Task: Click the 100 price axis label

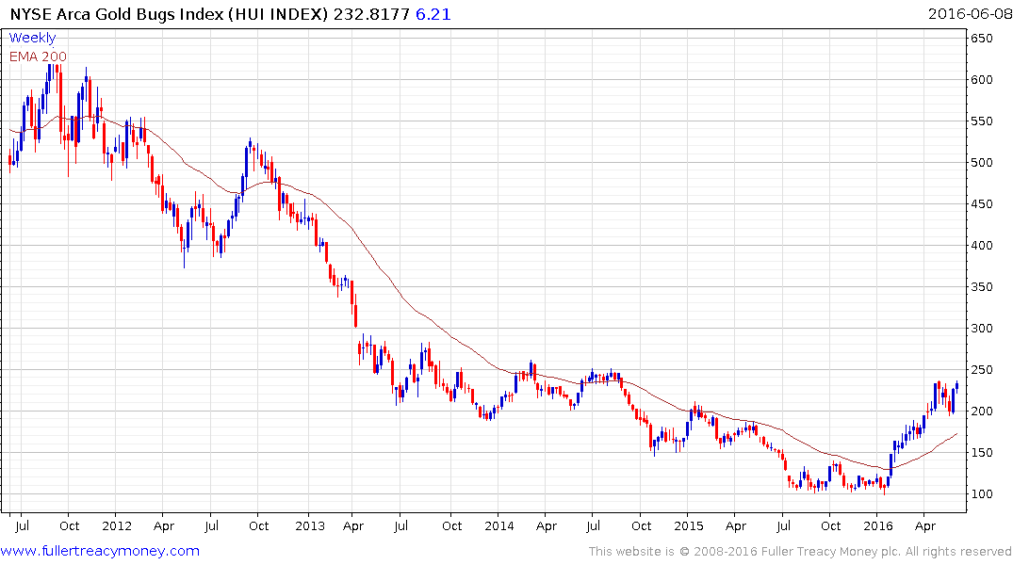Action: [981, 494]
